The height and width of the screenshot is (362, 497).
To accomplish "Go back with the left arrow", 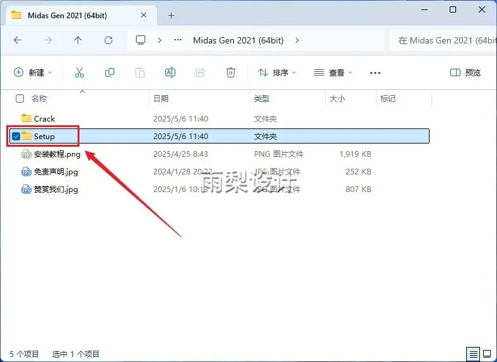I will coord(18,40).
